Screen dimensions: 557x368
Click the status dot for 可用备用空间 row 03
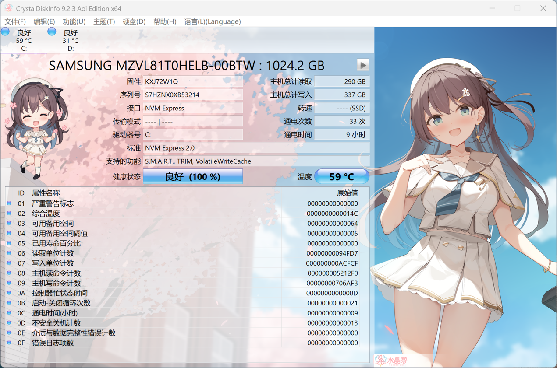[x=9, y=223]
